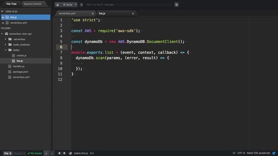
Task: Go to next issue arrow
Action: point(52,153)
